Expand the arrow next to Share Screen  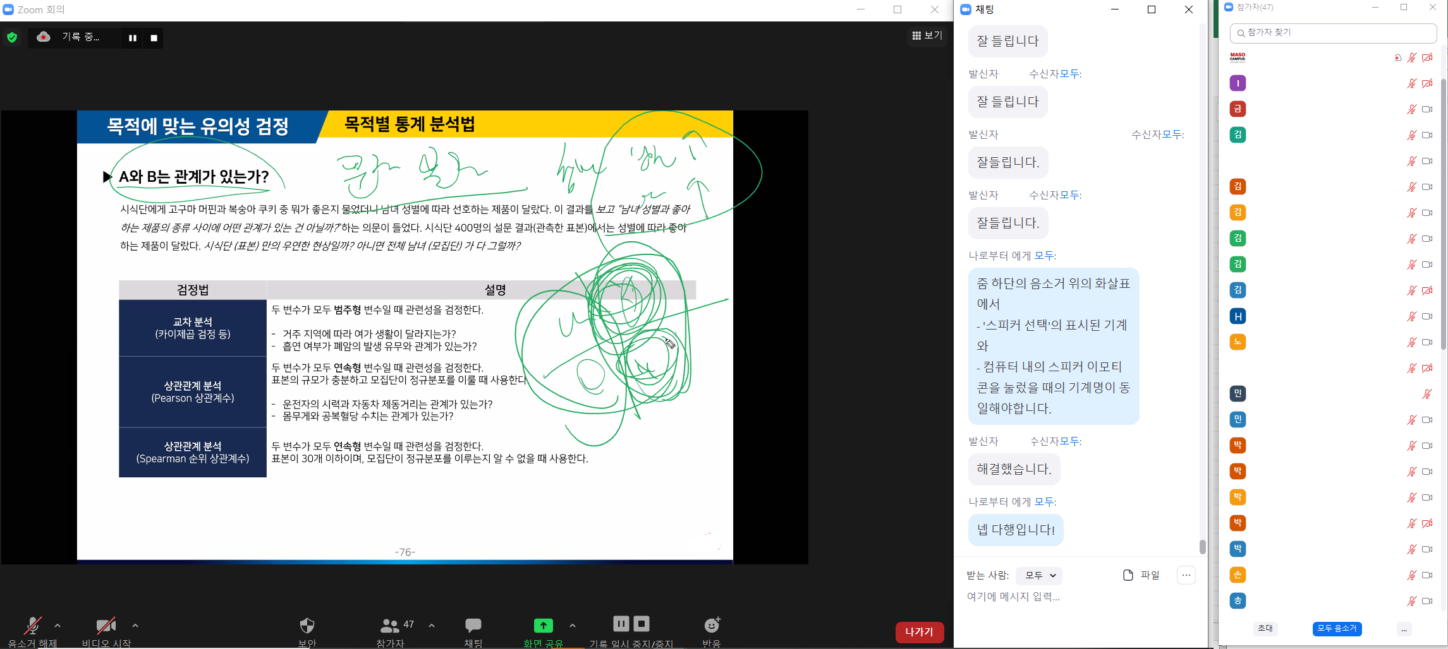pos(572,626)
